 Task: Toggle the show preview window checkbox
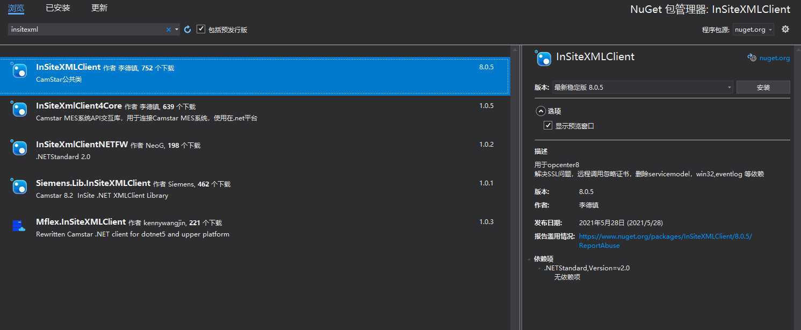click(x=548, y=125)
